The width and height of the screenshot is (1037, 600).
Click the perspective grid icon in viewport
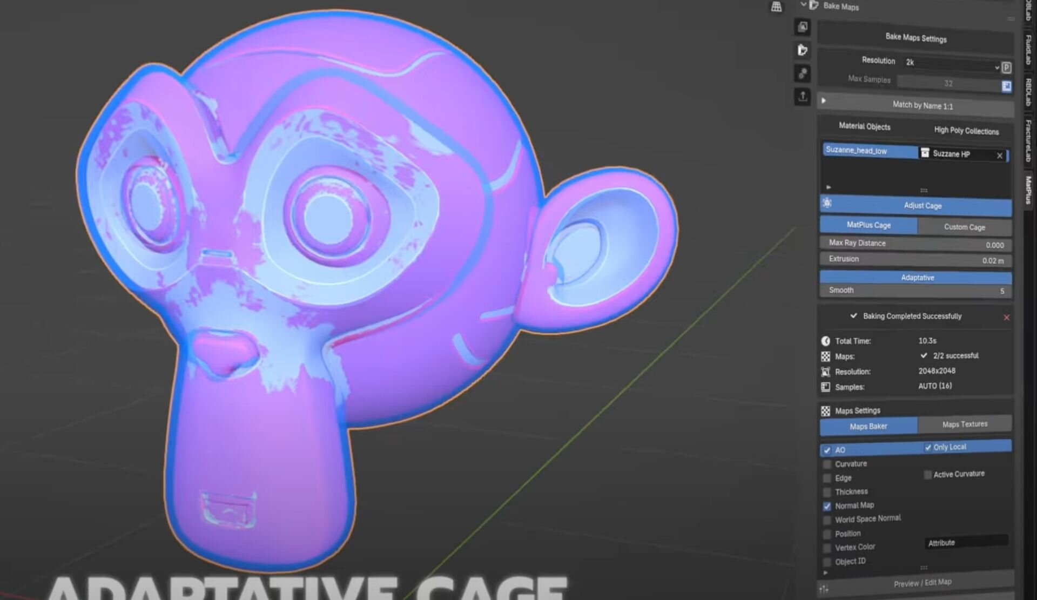pos(776,6)
